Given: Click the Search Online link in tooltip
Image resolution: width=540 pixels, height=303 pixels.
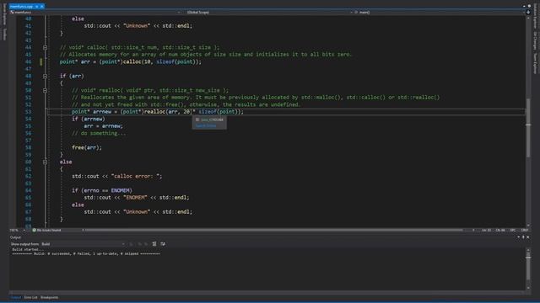Looking at the screenshot, I should pyautogui.click(x=206, y=125).
